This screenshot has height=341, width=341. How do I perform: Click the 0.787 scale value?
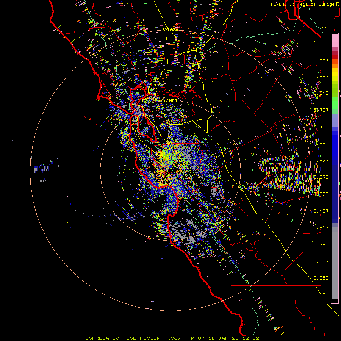(321, 110)
